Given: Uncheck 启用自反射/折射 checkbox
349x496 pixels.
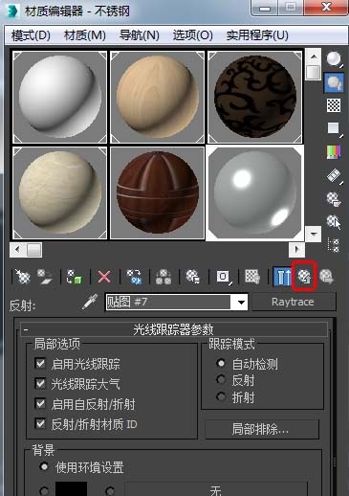Looking at the screenshot, I should (40, 404).
